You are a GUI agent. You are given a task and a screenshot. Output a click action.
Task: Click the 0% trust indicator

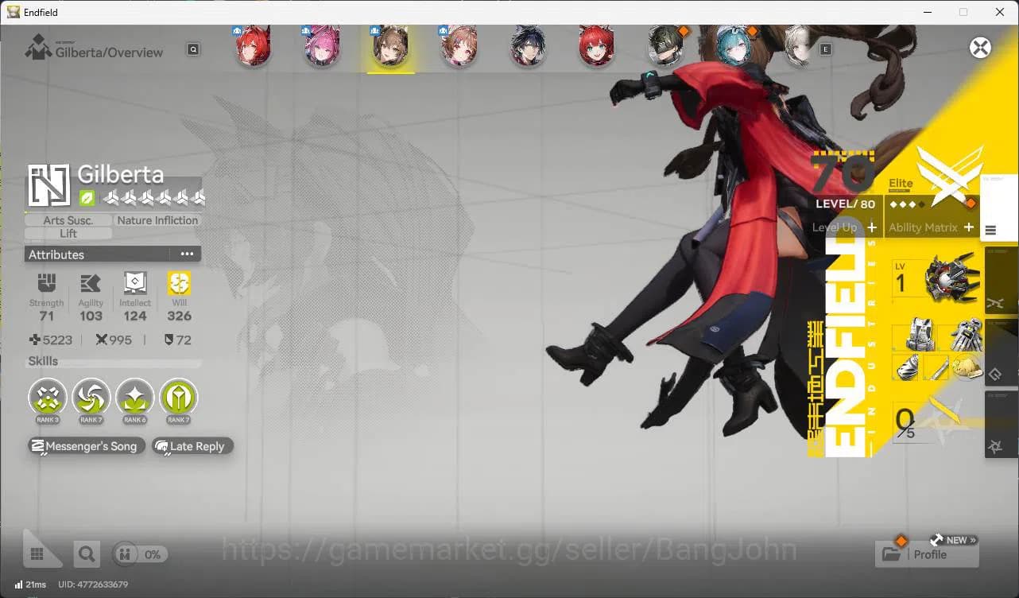140,554
